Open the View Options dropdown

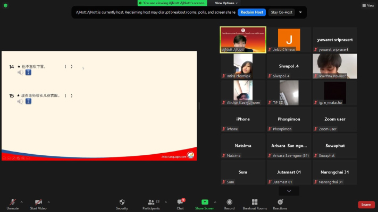coord(226,3)
